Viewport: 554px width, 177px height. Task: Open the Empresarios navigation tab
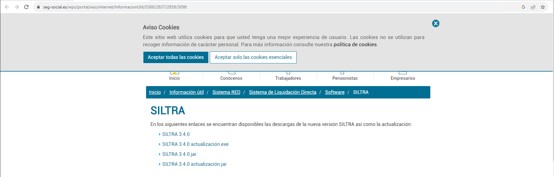tap(403, 76)
